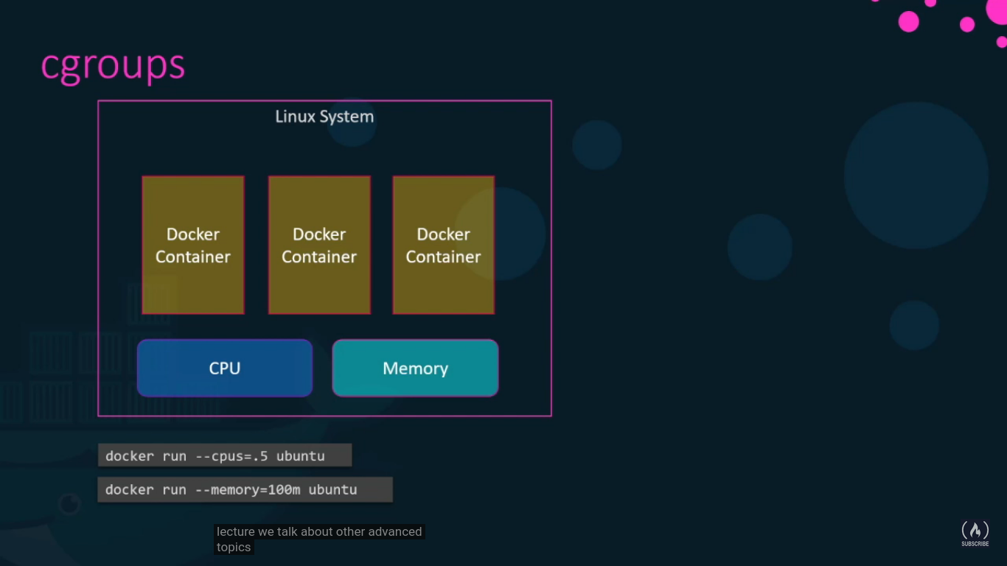Click the 'Linux System' label
This screenshot has height=566, width=1007.
point(324,116)
